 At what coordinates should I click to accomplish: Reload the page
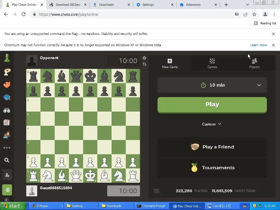click(24, 14)
